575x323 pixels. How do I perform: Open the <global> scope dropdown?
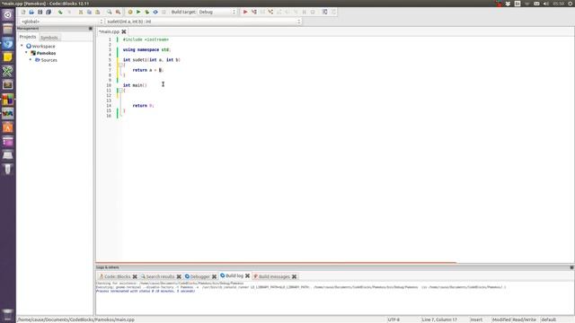[x=61, y=22]
